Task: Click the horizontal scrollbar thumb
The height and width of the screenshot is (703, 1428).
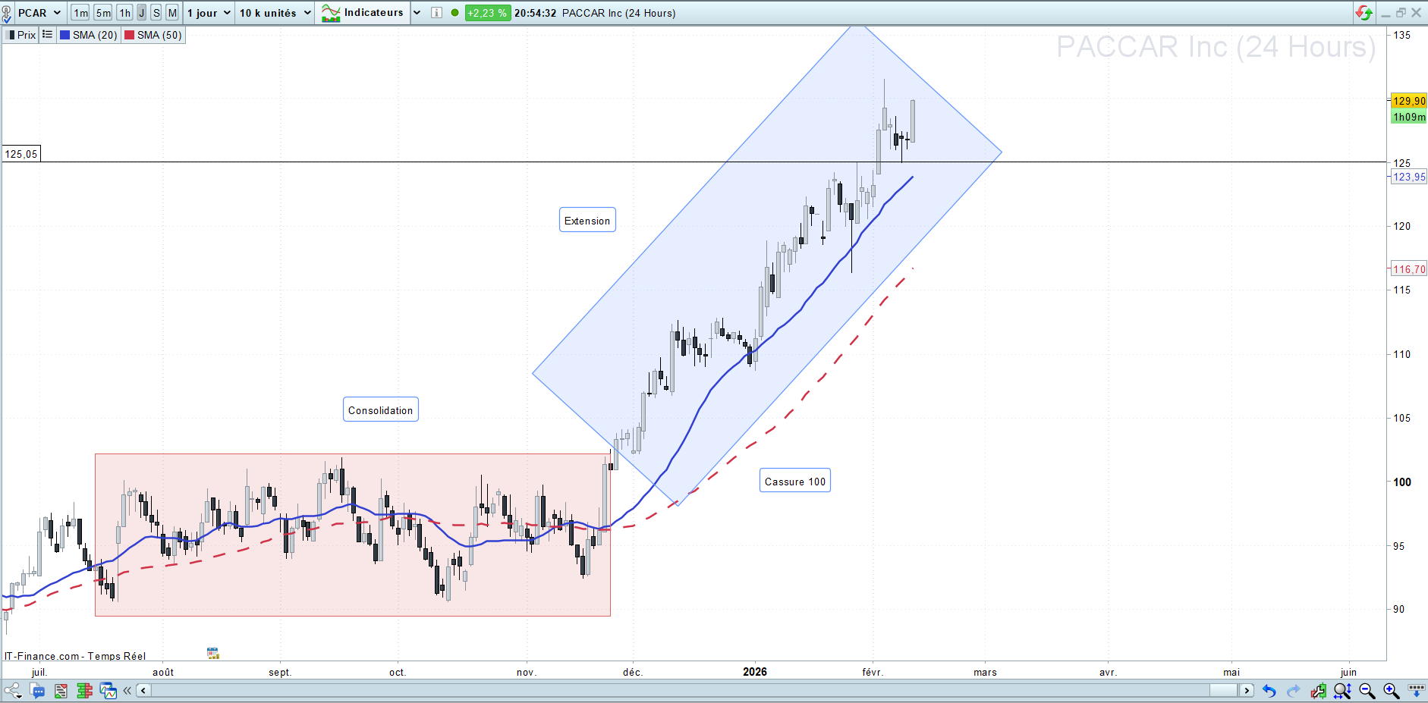Action: tap(1223, 691)
